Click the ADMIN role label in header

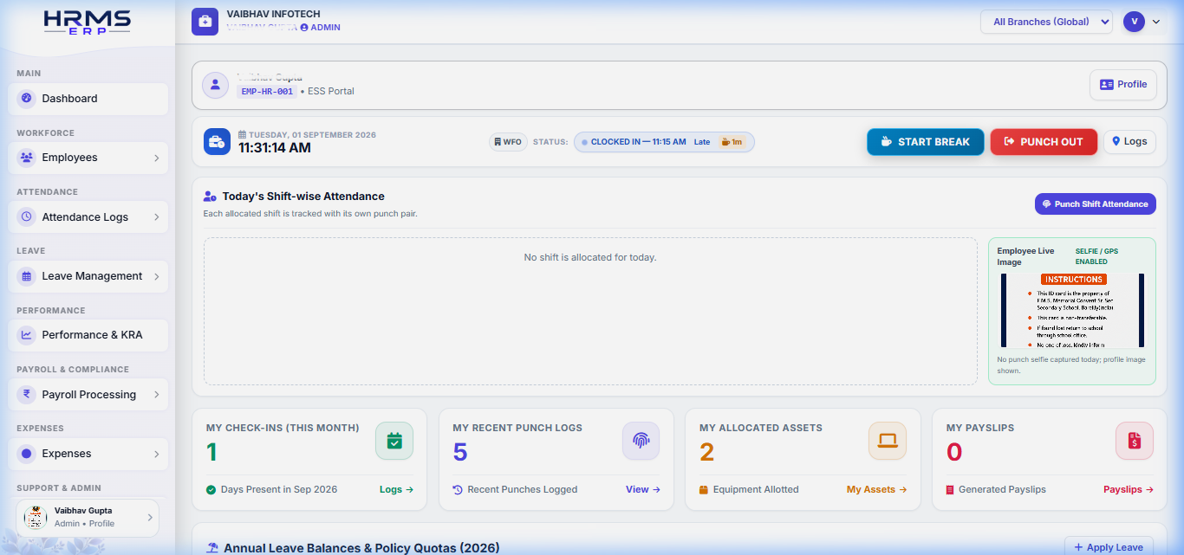(x=325, y=28)
